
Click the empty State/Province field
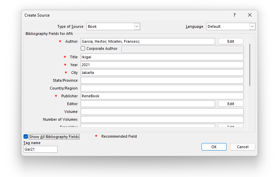[x=162, y=80]
